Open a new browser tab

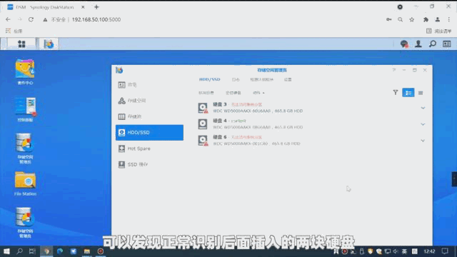(x=96, y=7)
